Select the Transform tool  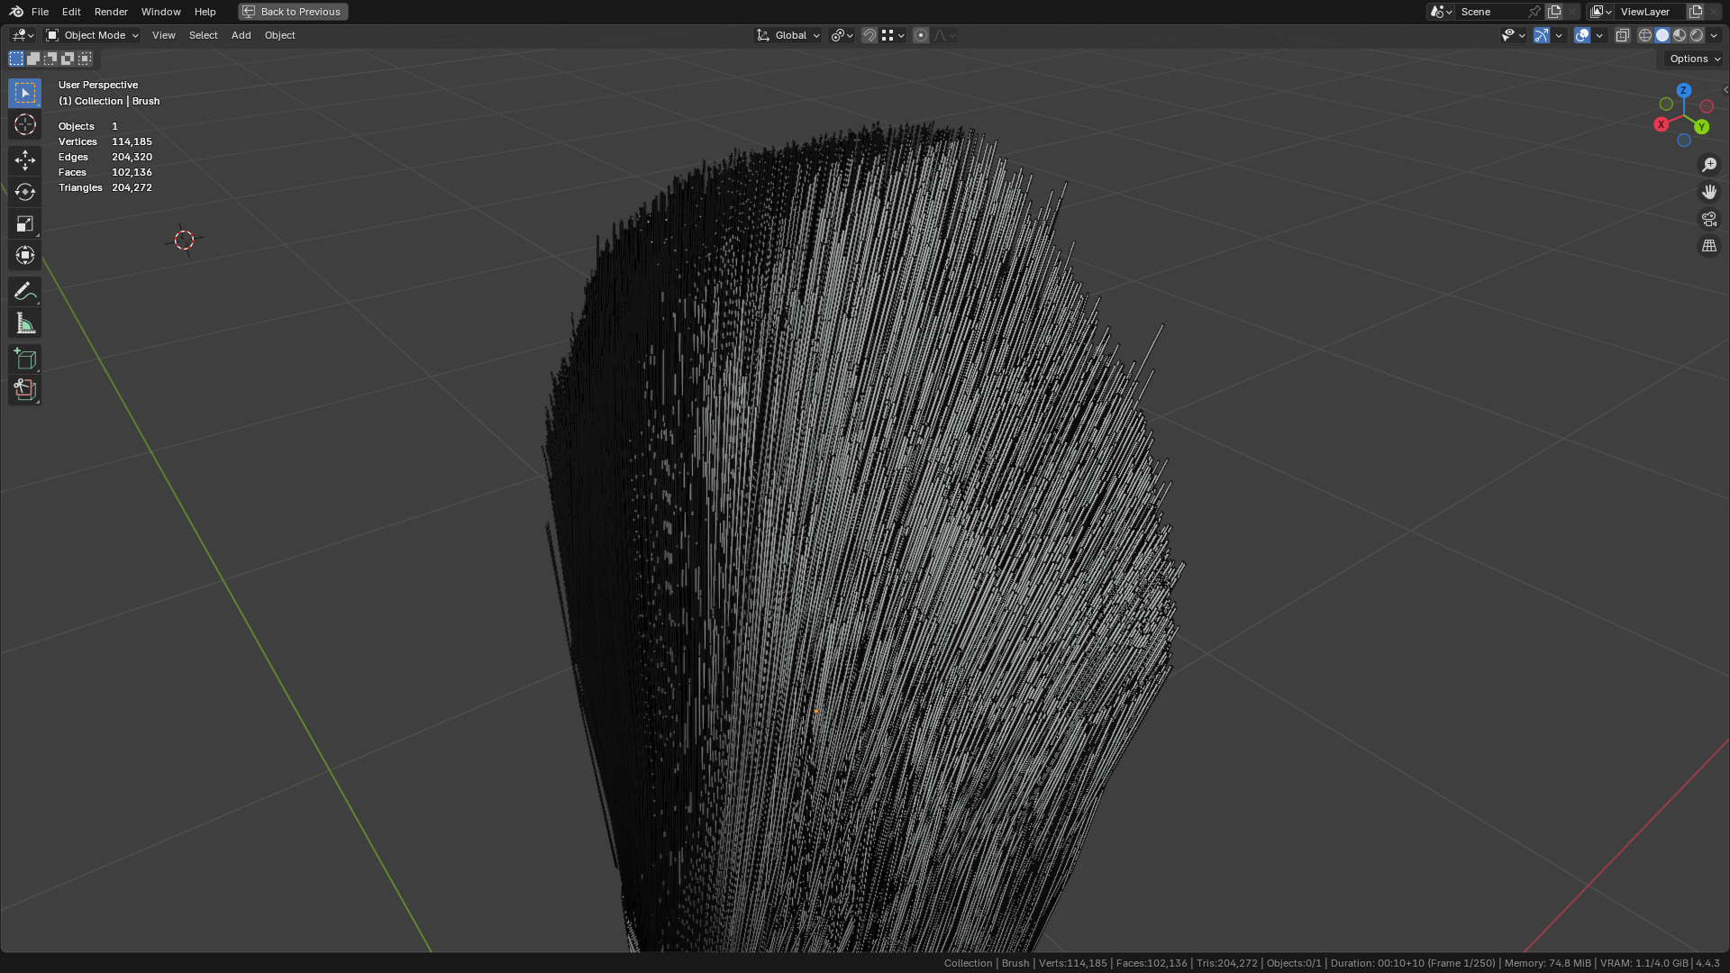tap(24, 255)
